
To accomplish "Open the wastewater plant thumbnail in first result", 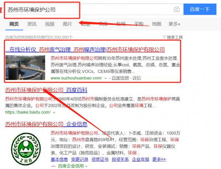I will [25, 68].
